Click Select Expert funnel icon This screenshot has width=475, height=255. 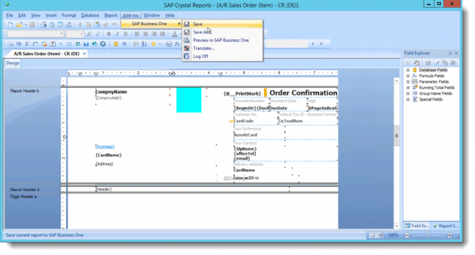click(153, 44)
